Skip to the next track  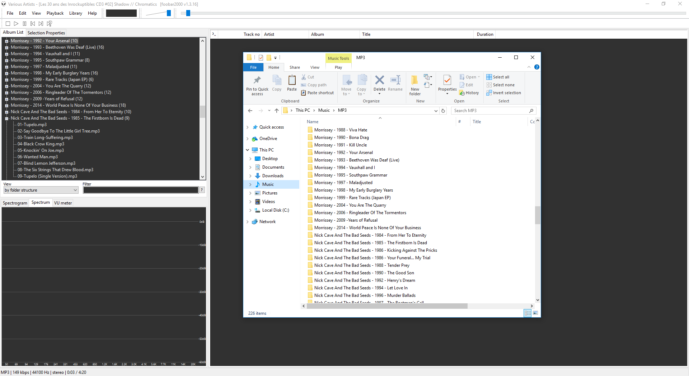tap(41, 24)
